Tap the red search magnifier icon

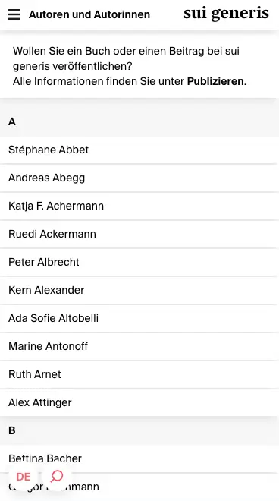[57, 477]
